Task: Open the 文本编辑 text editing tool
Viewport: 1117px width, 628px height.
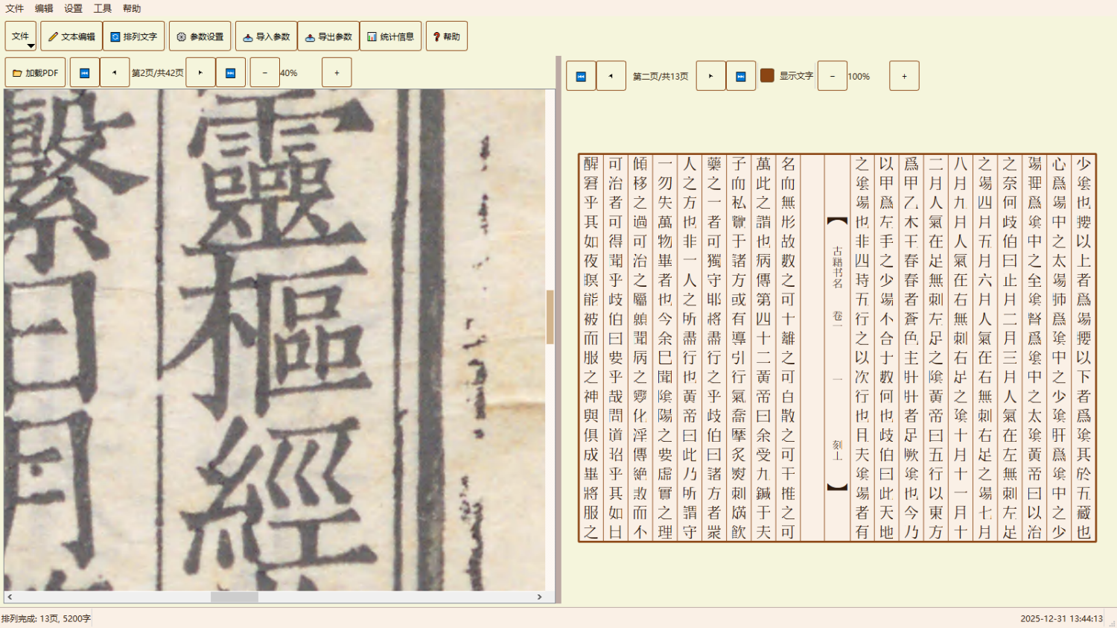Action: point(71,37)
